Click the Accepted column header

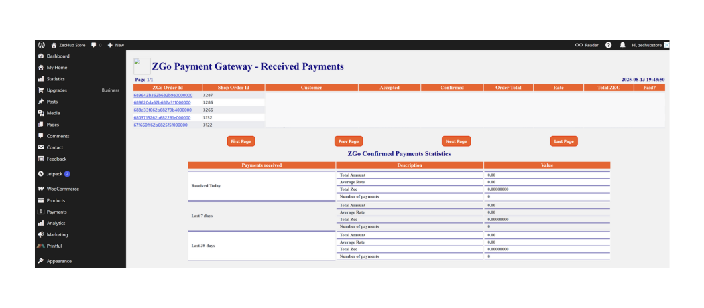click(x=390, y=88)
